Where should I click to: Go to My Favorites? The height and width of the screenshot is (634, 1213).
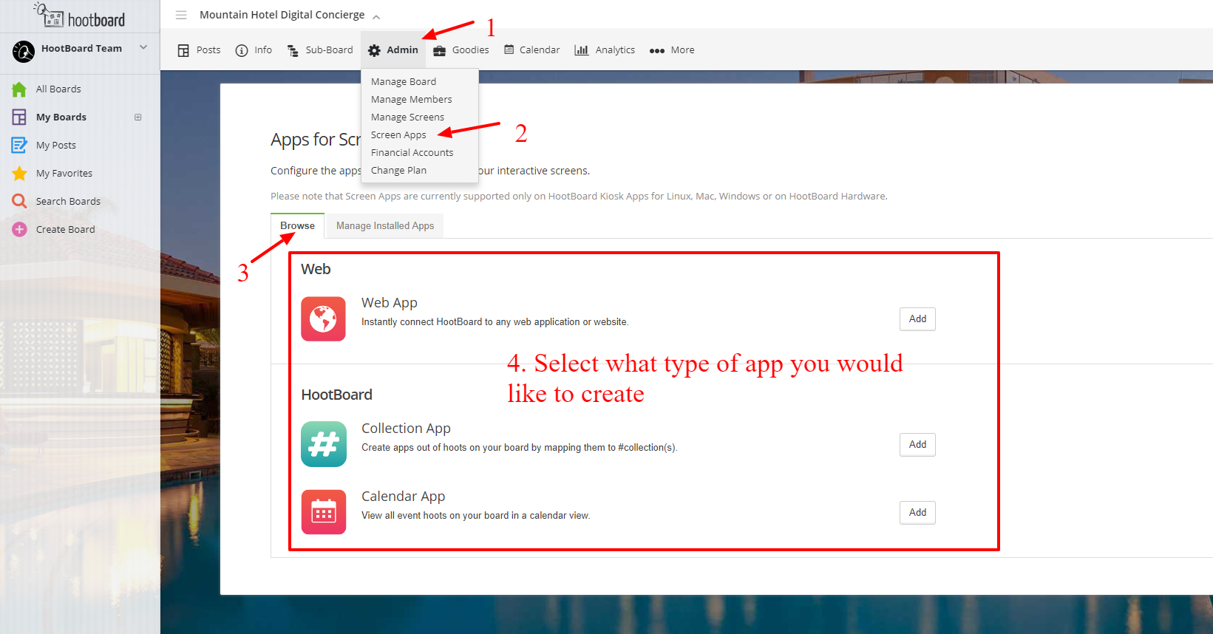pos(64,174)
